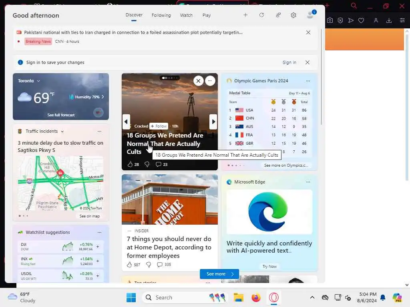Screen dimensions: 410x307
Task: Launch Firefox from taskbar
Action: (x=256, y=297)
